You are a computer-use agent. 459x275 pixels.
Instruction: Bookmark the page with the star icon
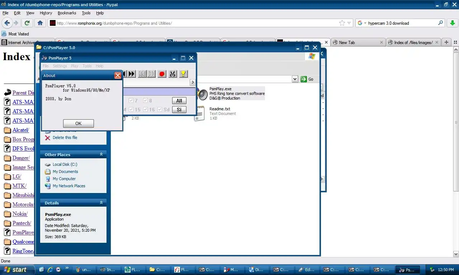pos(342,23)
